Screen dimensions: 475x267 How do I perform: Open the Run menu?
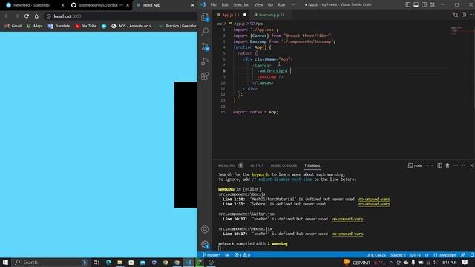[x=281, y=5]
